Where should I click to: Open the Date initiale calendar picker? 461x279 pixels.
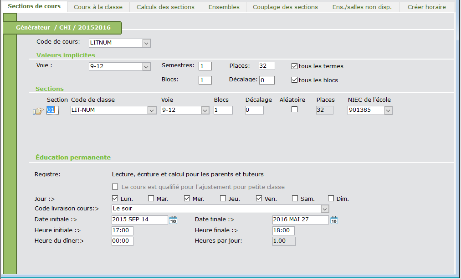click(173, 220)
